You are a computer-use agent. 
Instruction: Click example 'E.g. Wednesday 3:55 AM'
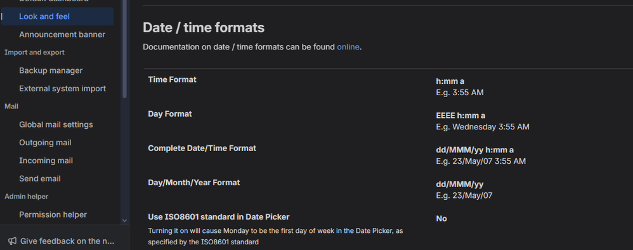(x=483, y=127)
